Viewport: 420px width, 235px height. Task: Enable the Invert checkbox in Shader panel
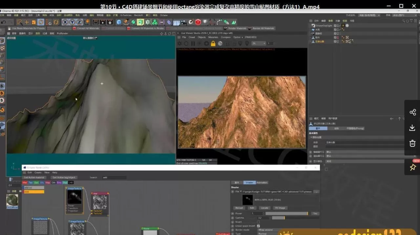[258, 222]
